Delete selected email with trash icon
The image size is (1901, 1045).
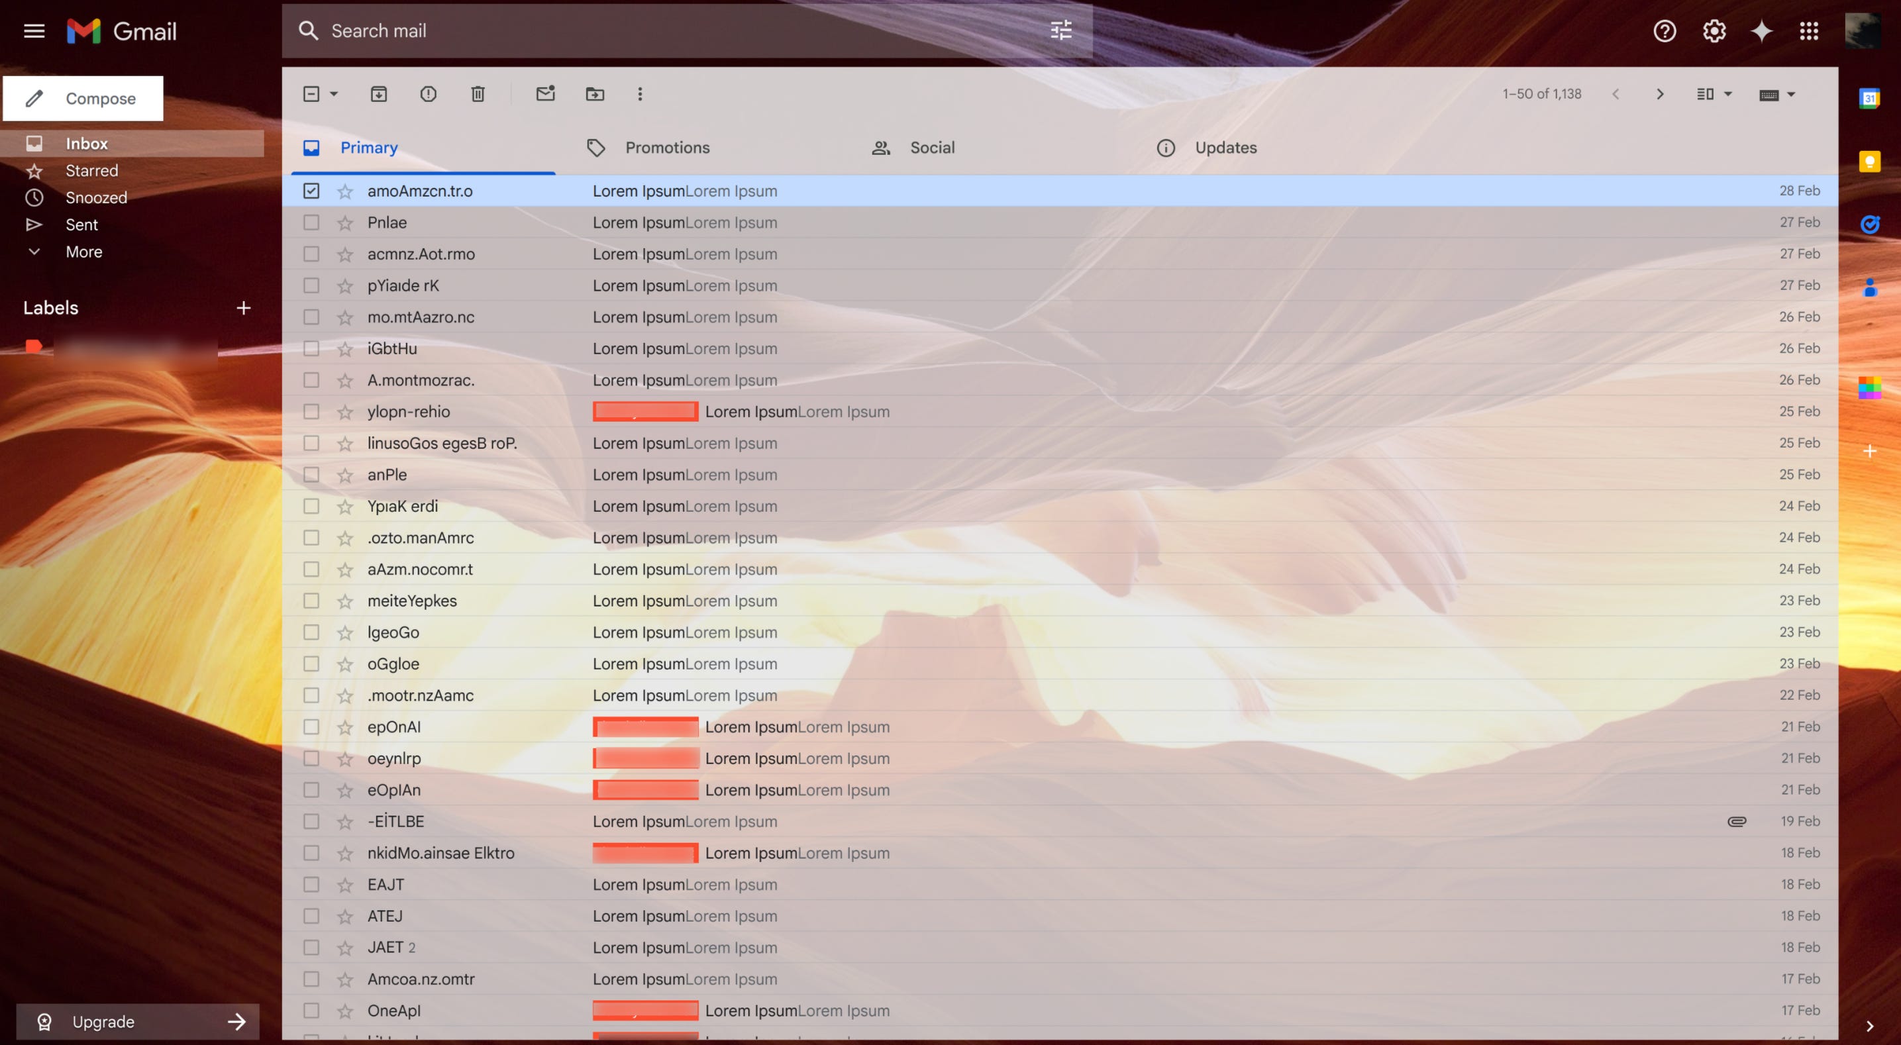478,94
